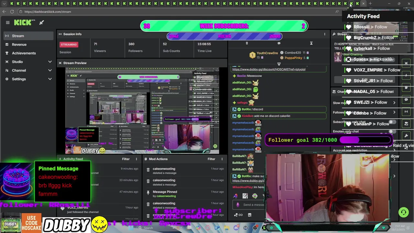Click the pen icon next to Kick logo
Image resolution: width=414 pixels, height=233 pixels.
tap(41, 22)
